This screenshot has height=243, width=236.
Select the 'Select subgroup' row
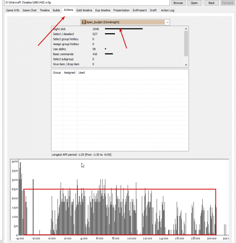point(117,59)
